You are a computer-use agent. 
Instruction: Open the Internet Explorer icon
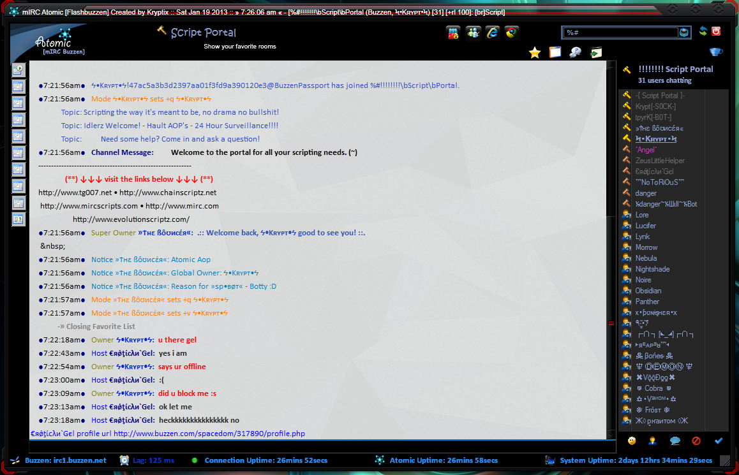pos(493,33)
